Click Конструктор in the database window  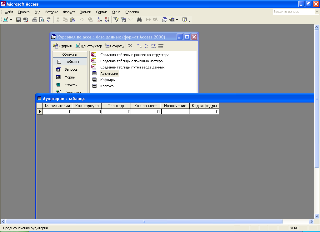[89, 46]
